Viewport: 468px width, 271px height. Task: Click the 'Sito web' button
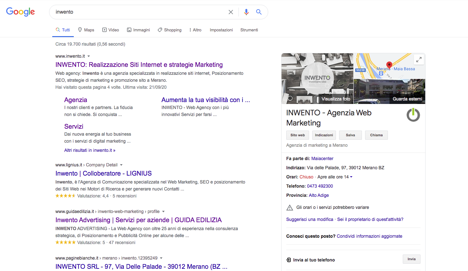[x=297, y=135]
